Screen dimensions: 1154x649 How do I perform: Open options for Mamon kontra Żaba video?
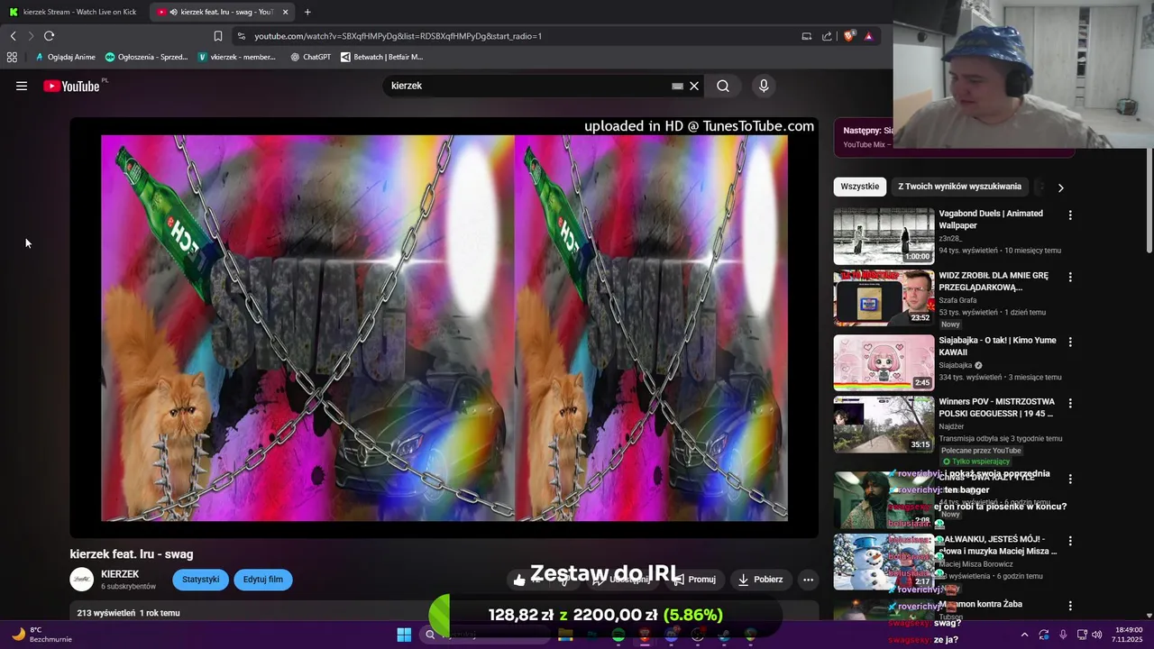pos(1070,606)
